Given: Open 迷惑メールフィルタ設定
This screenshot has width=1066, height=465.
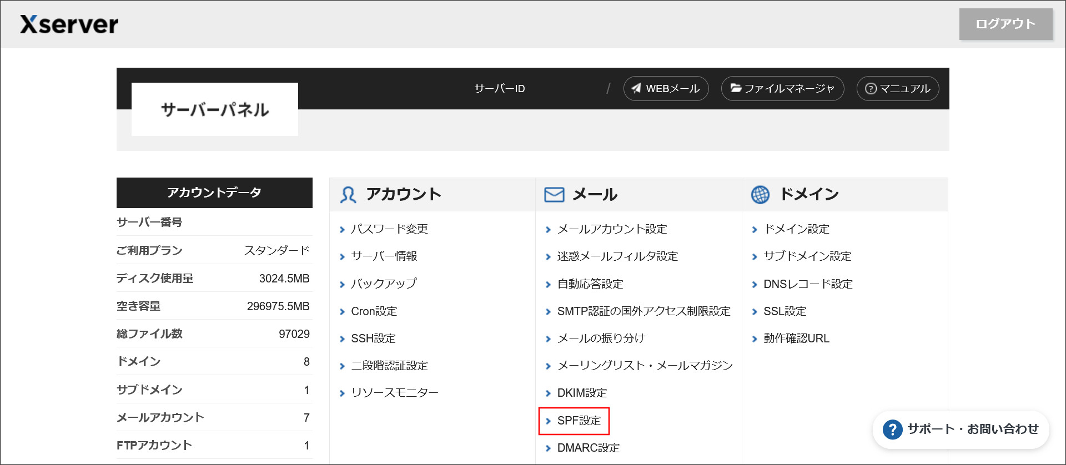Looking at the screenshot, I should (617, 256).
